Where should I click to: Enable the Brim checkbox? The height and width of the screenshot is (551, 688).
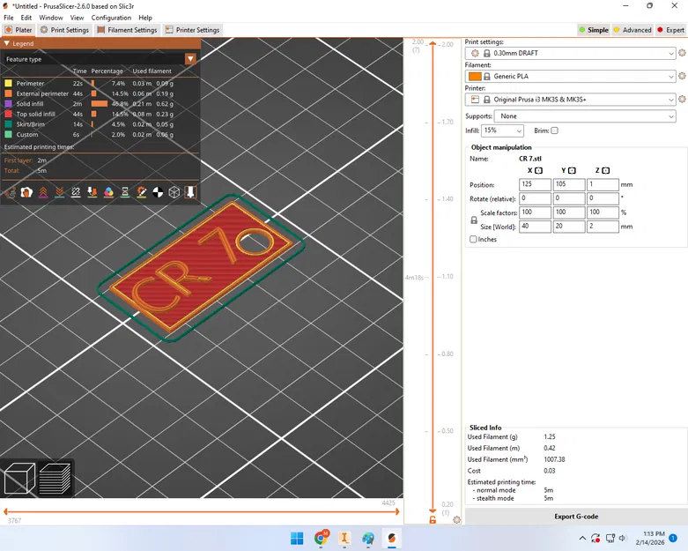pos(554,130)
